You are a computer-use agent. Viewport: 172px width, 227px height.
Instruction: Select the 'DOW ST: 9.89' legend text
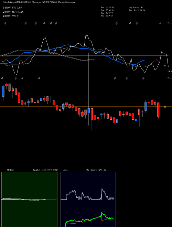tap(13, 8)
